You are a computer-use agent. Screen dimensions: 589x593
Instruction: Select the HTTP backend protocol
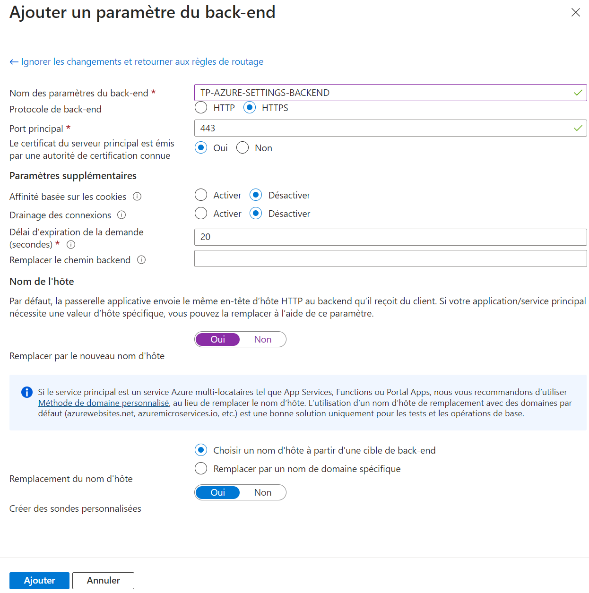201,107
